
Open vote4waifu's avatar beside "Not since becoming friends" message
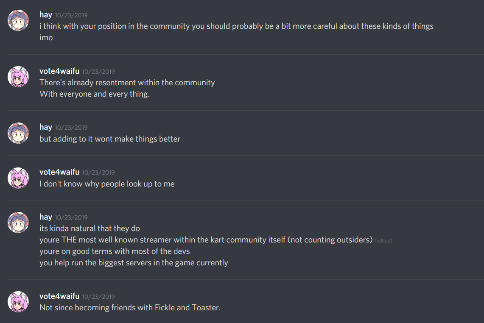point(18,302)
